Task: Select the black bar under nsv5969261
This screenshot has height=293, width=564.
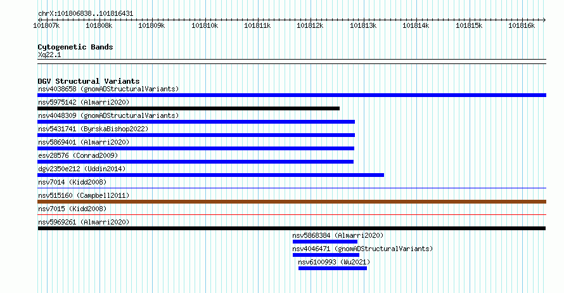Action: pos(292,228)
